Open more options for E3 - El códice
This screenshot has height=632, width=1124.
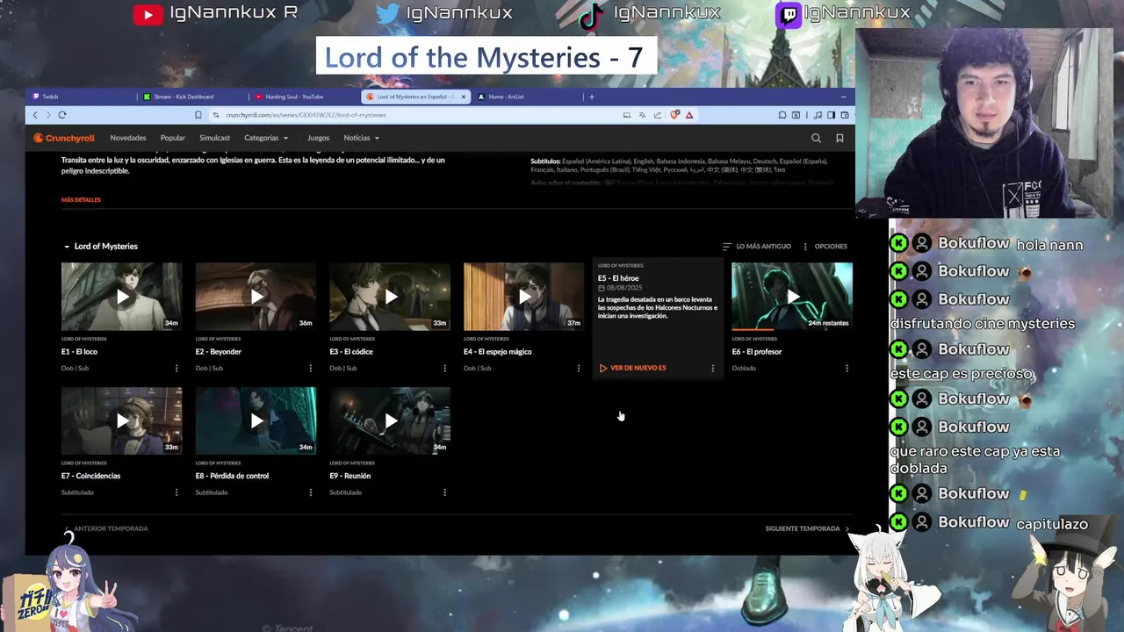(x=444, y=369)
